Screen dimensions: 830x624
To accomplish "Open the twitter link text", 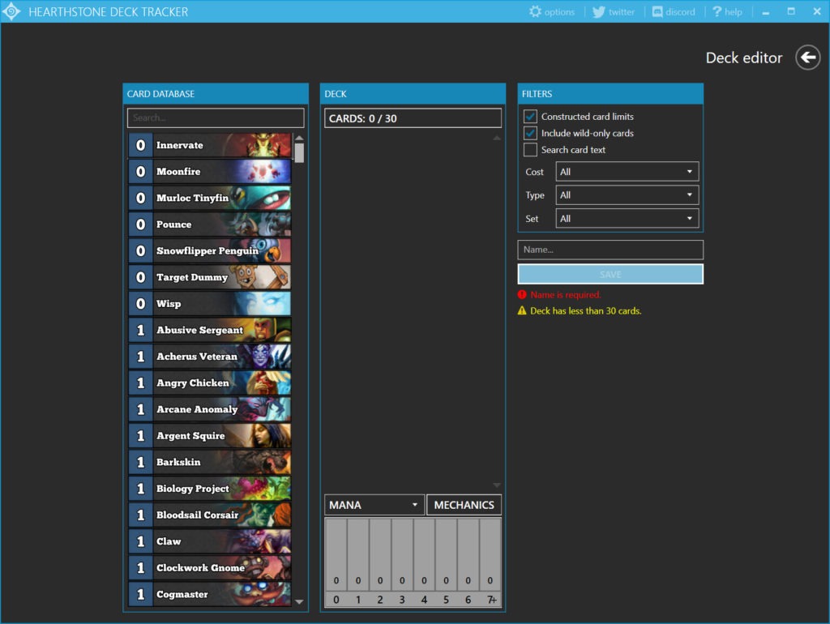I will pyautogui.click(x=622, y=11).
